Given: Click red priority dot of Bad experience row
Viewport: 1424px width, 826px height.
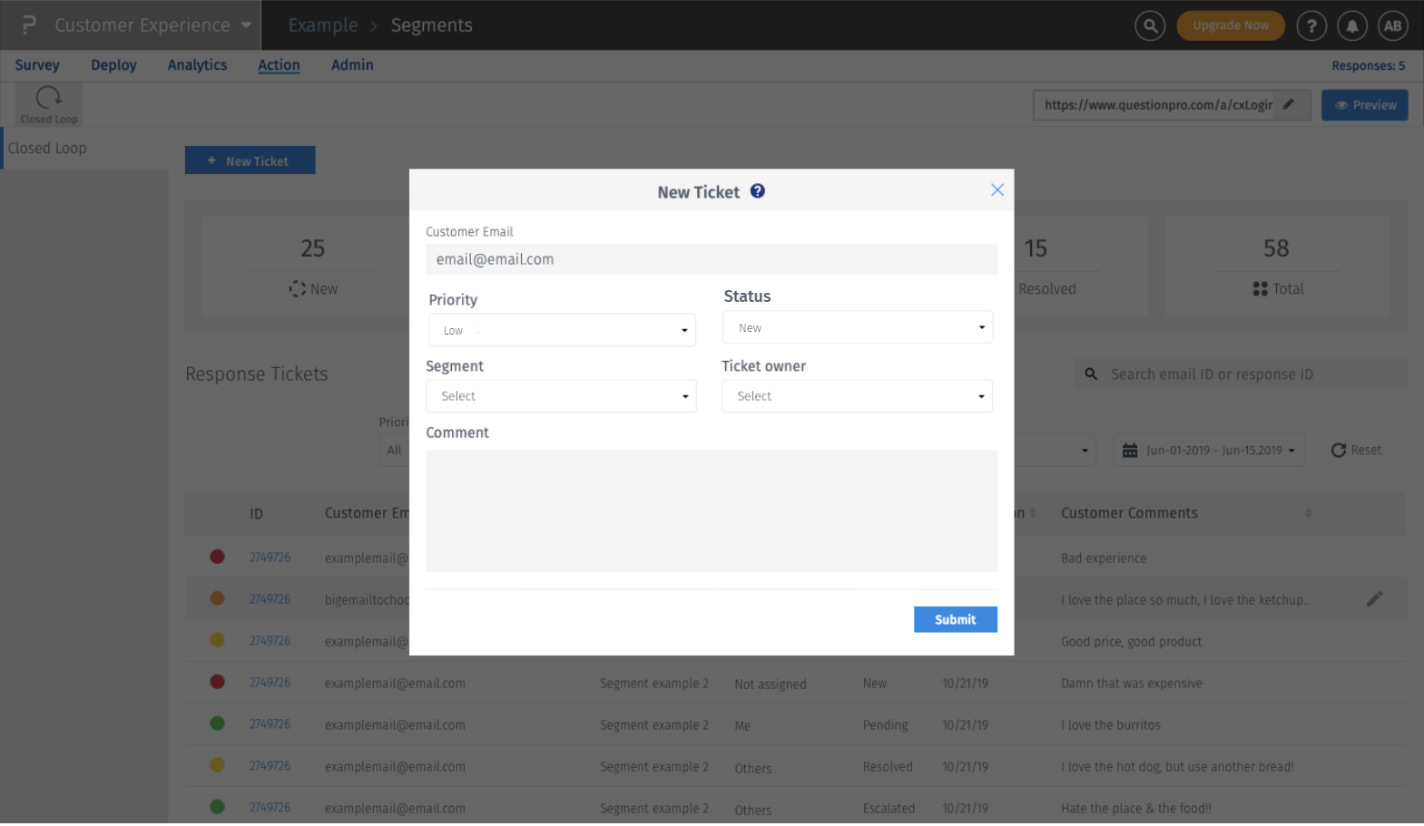Looking at the screenshot, I should 217,557.
